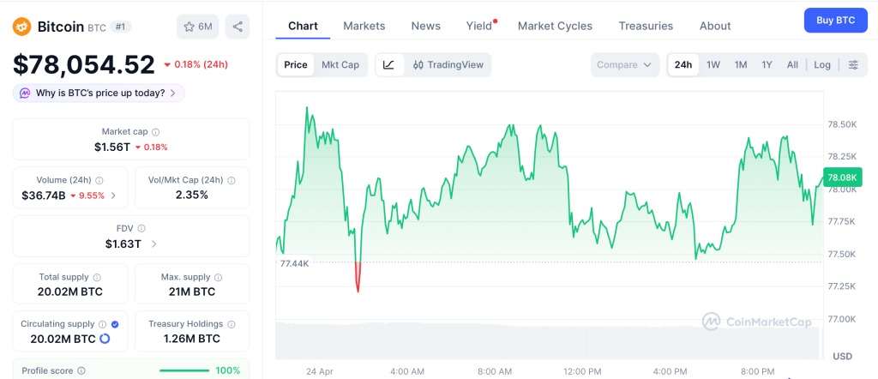This screenshot has width=878, height=379.
Task: Click Market cap info icon
Action: coord(155,132)
